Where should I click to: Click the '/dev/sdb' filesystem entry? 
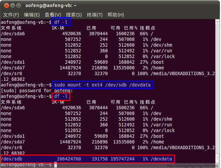12,159
